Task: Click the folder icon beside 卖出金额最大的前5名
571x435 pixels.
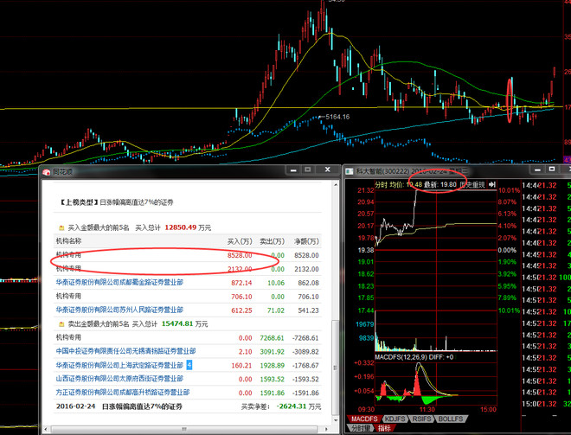Action: [x=61, y=324]
